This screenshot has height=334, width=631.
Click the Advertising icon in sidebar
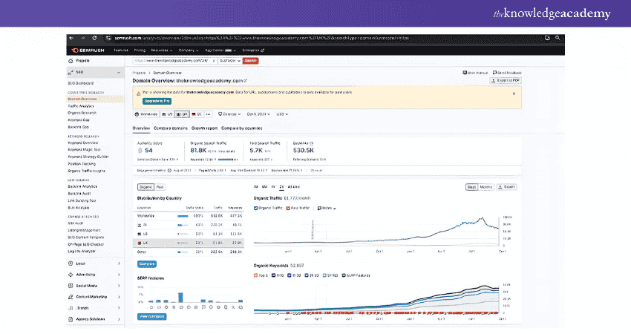(x=71, y=275)
